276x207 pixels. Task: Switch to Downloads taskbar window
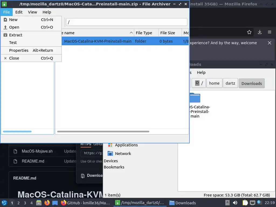pos(183,203)
